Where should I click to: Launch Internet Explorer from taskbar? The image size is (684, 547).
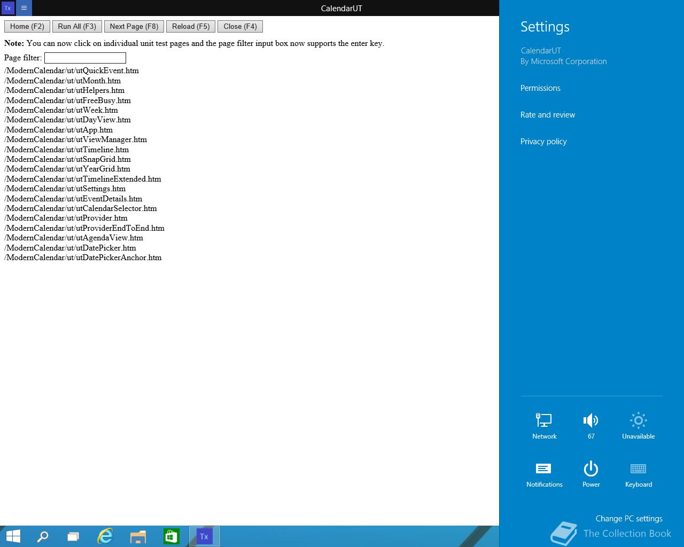pos(105,536)
